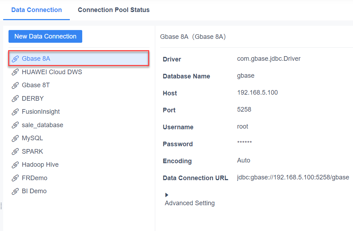The width and height of the screenshot is (353, 231).
Task: Open the Data Connection tab
Action: point(37,10)
